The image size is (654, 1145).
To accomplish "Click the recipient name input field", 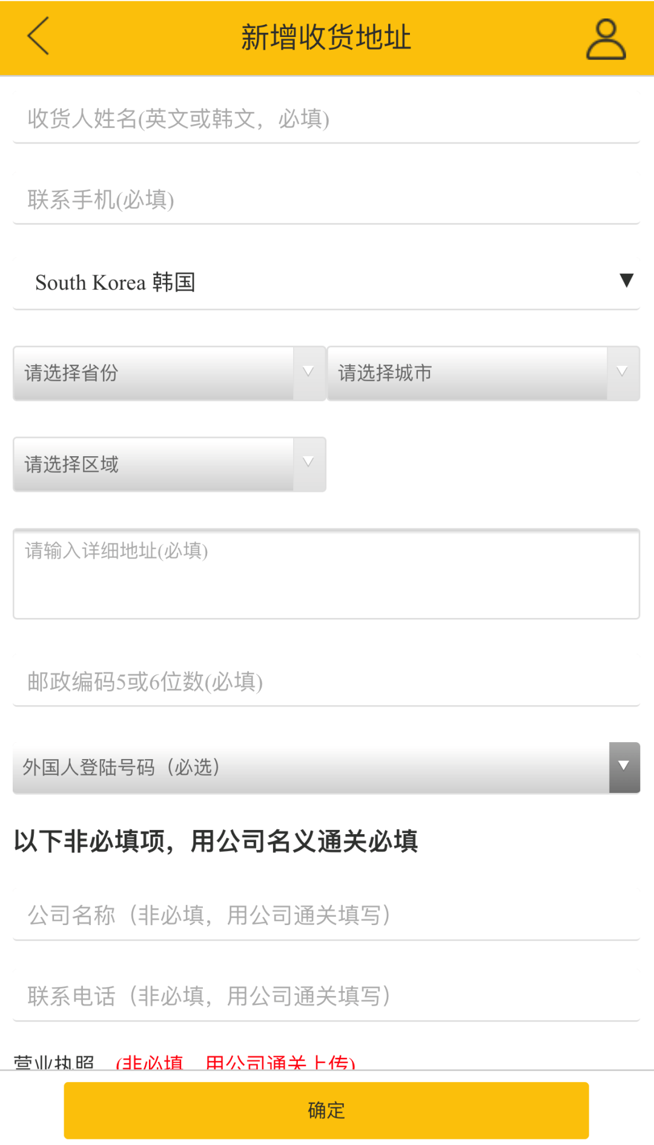I will [327, 119].
